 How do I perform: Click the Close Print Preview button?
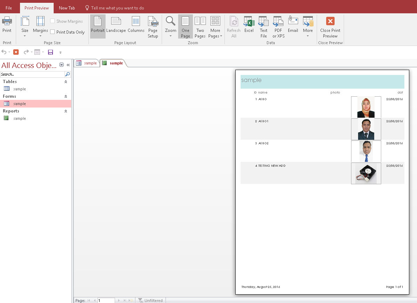click(330, 26)
